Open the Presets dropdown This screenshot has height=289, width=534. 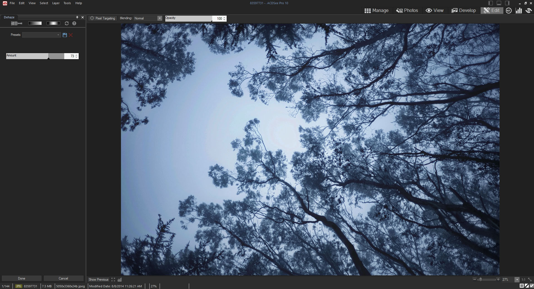point(41,35)
